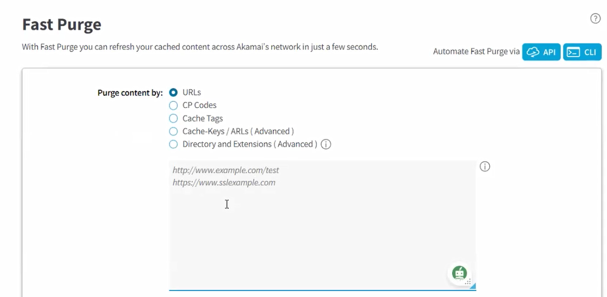The width and height of the screenshot is (607, 297).
Task: Click the Fast Purge description sentence
Action: 199,47
